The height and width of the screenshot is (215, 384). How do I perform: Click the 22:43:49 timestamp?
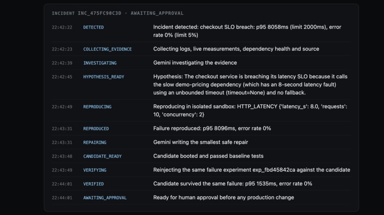62,170
